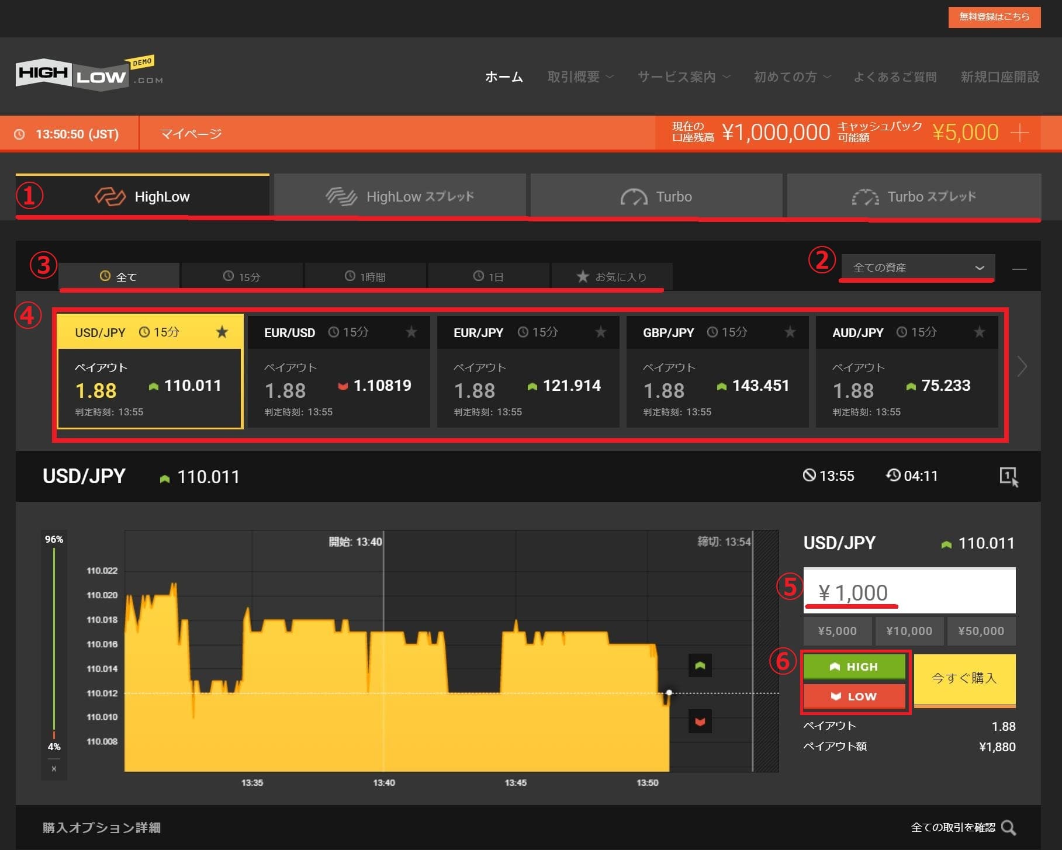
Task: Select the GBP/JPY asset card
Action: tap(718, 372)
